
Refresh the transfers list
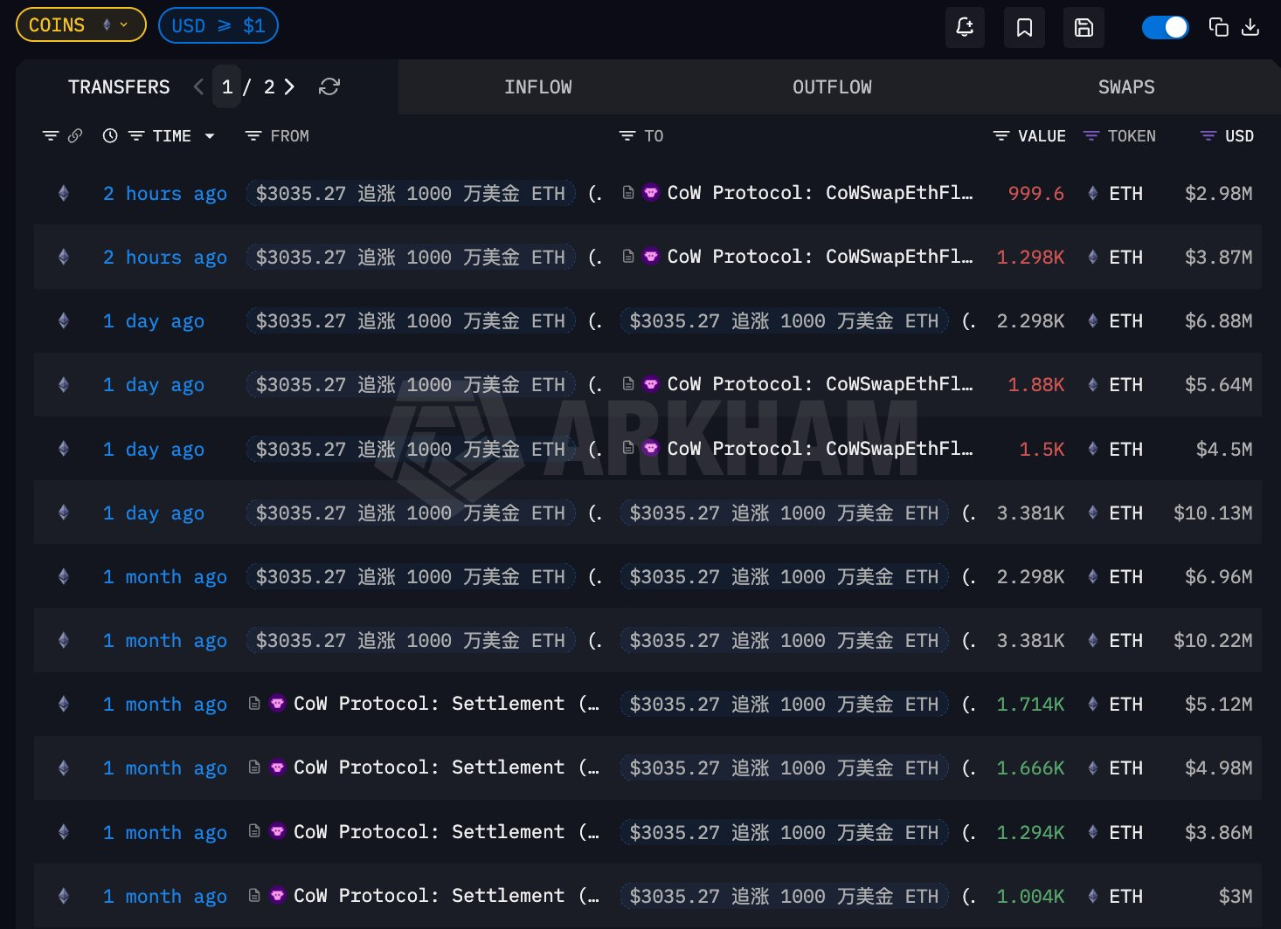[x=329, y=87]
